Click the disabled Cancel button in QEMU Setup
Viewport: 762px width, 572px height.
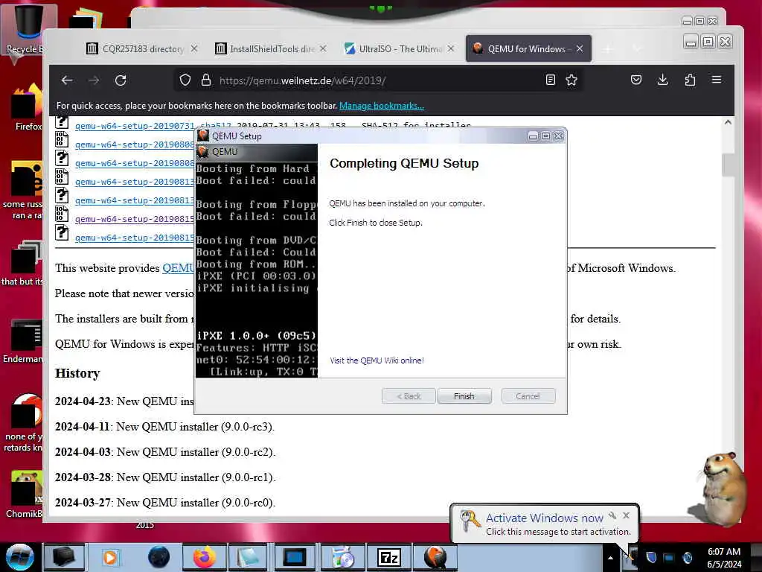(528, 396)
